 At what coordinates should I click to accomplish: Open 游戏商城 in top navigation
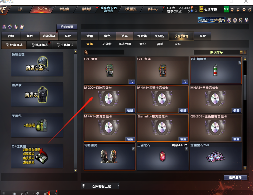[x=86, y=9]
